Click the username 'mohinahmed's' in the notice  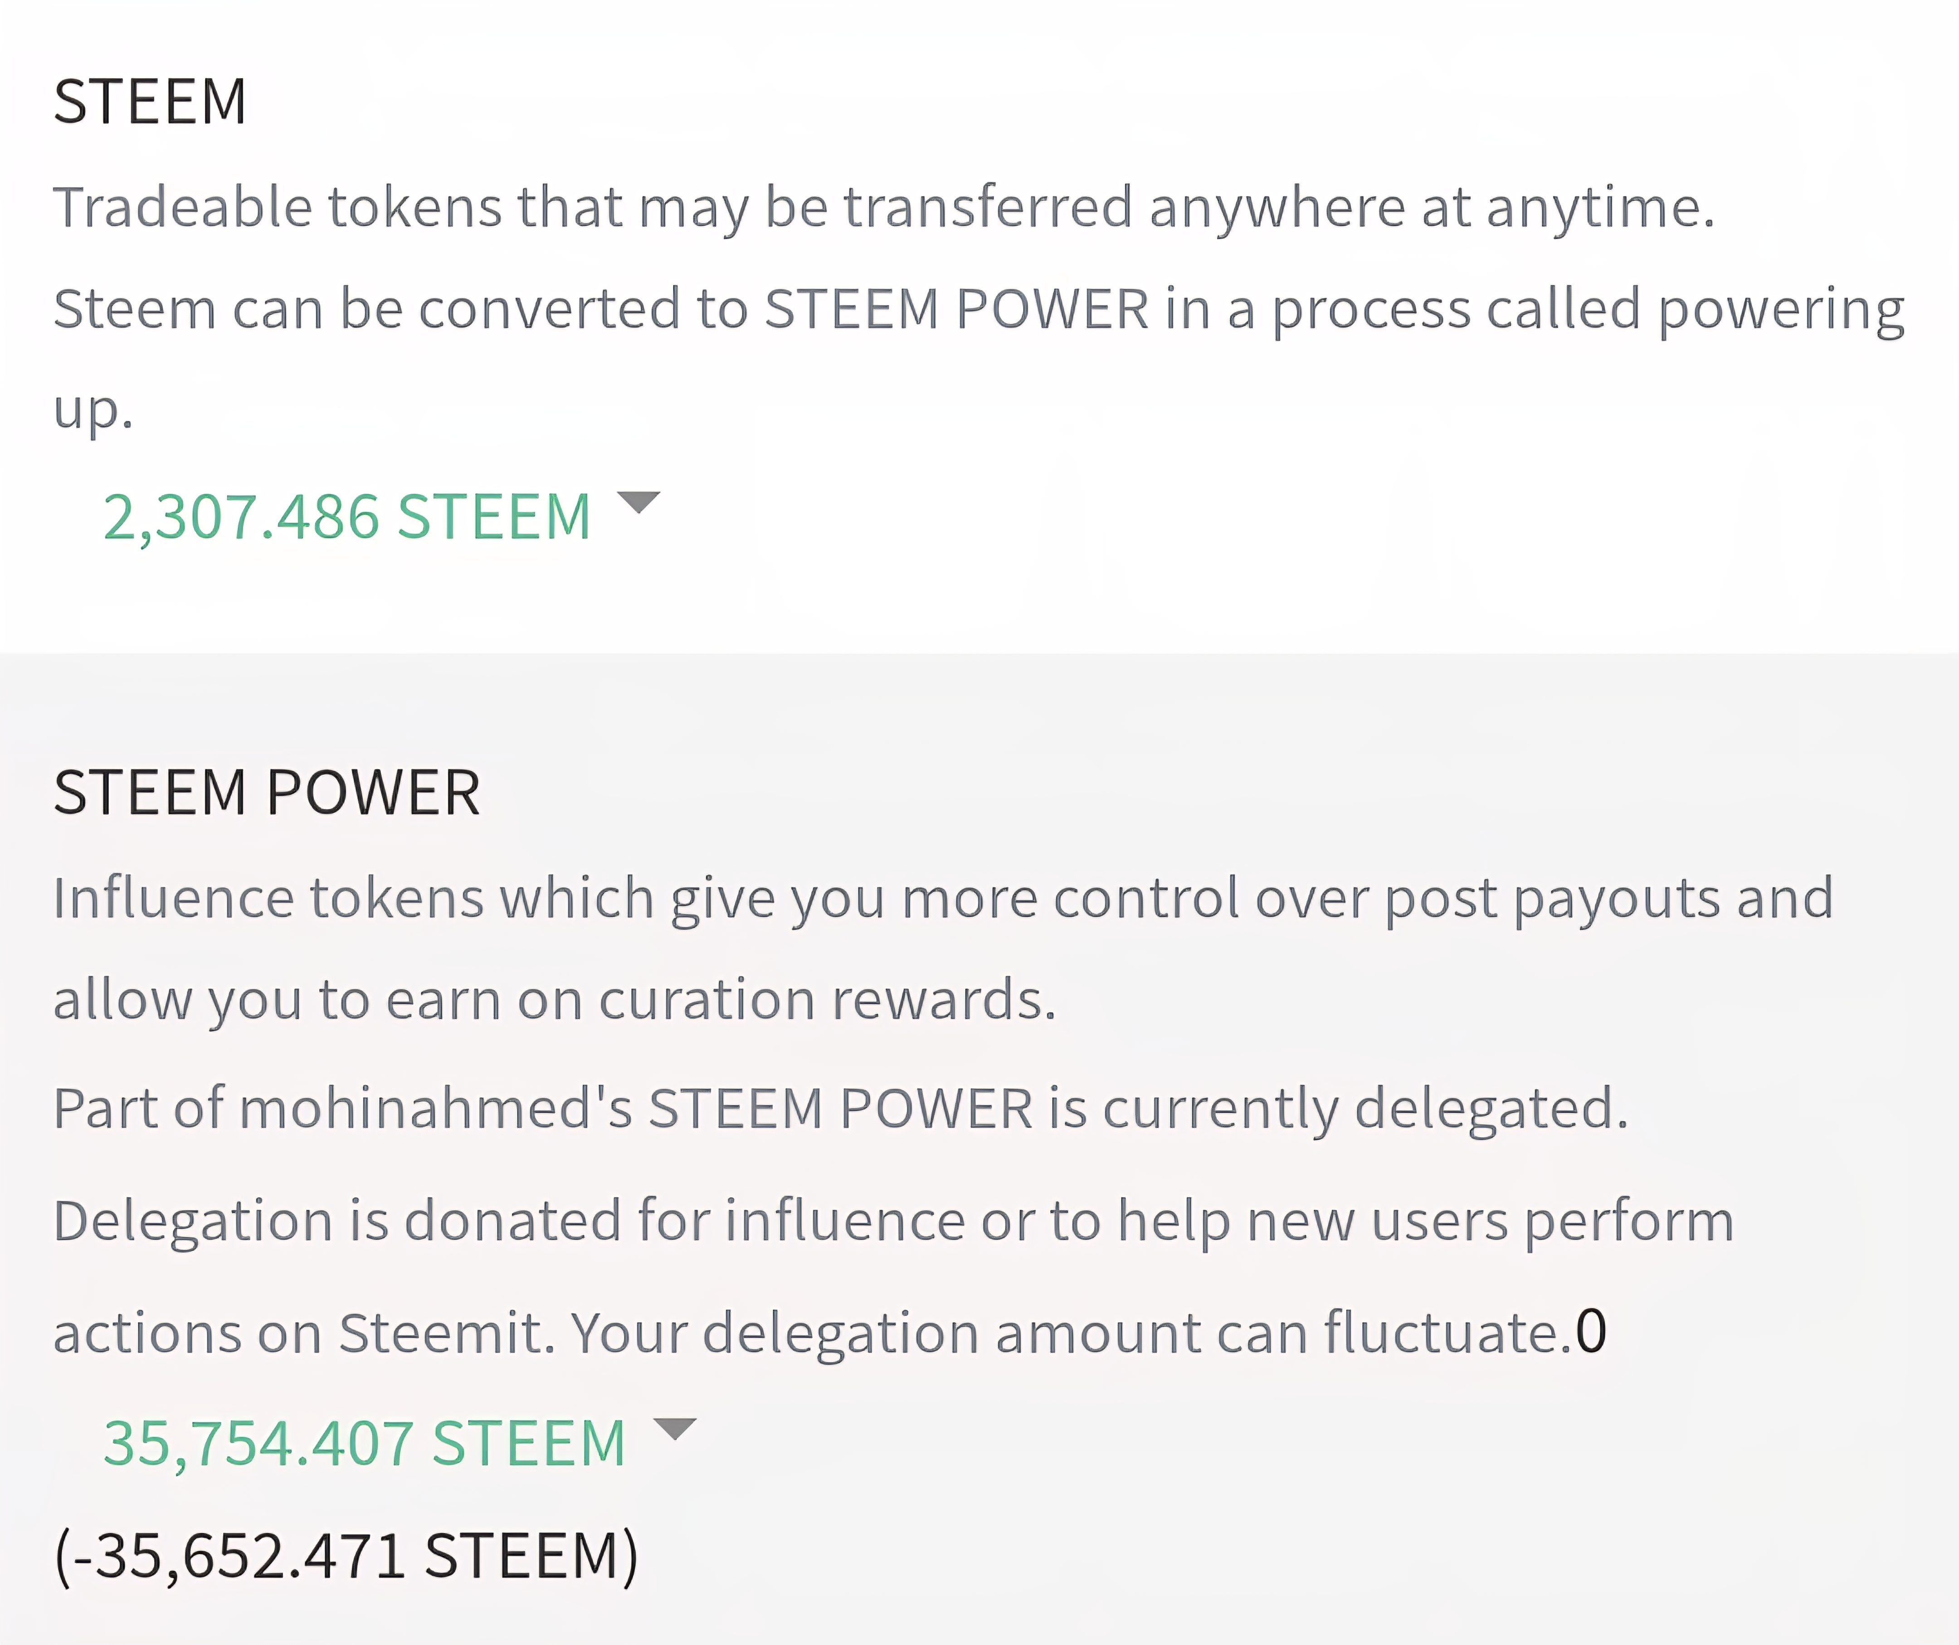[x=437, y=1109]
